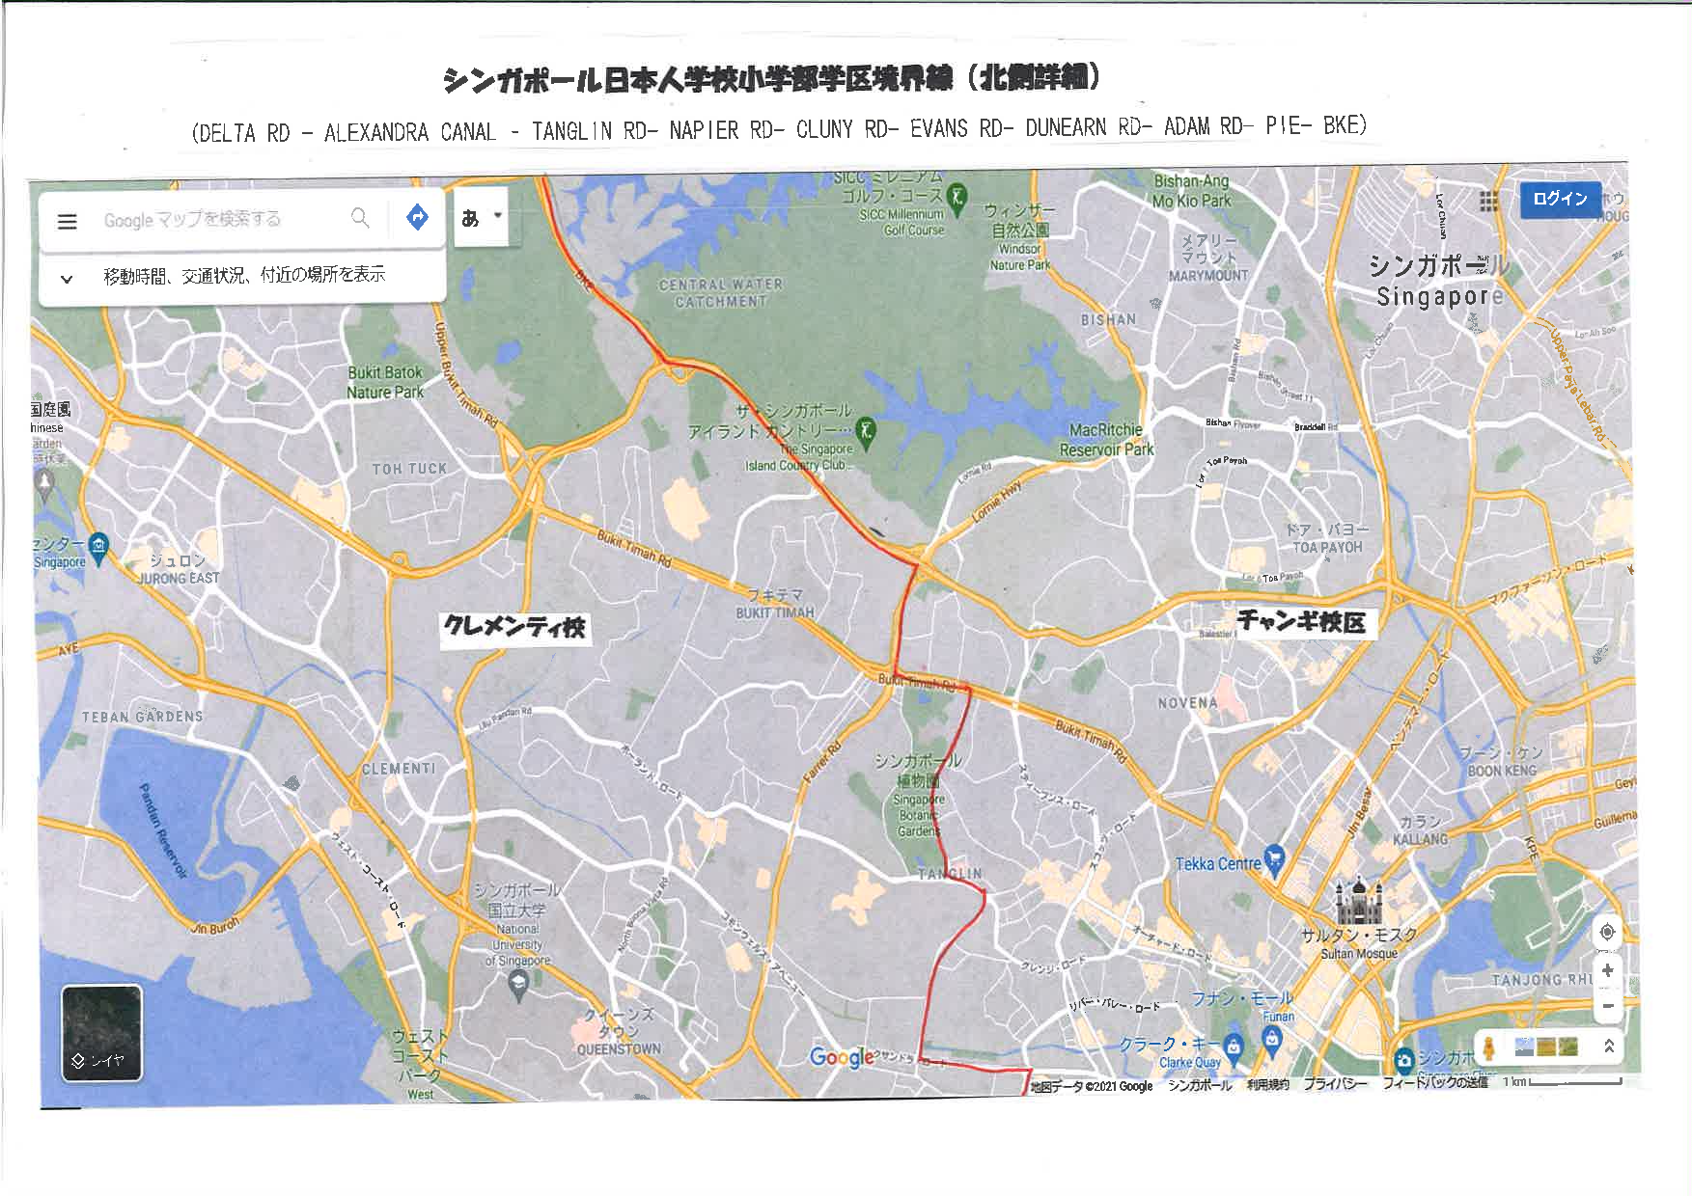Focus the Googleマップを検索する search box

click(192, 220)
